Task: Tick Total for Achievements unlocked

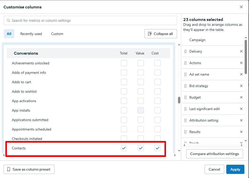Action: click(124, 63)
